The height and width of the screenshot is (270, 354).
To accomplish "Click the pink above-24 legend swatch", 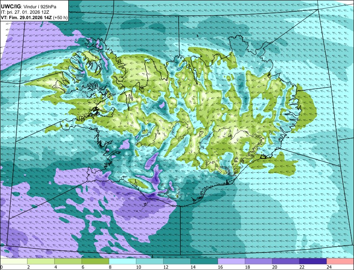I will coord(340,261).
